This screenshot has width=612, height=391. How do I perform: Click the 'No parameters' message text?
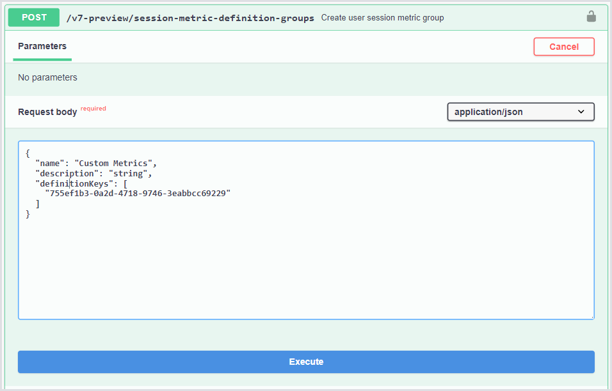tap(47, 77)
